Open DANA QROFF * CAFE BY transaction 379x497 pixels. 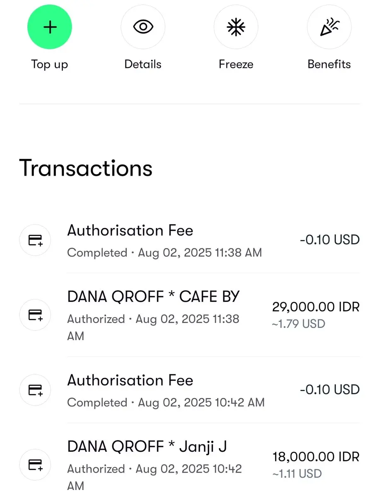click(x=189, y=315)
